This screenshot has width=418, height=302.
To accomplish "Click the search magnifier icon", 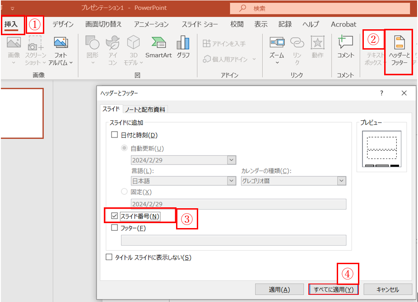I will point(242,8).
